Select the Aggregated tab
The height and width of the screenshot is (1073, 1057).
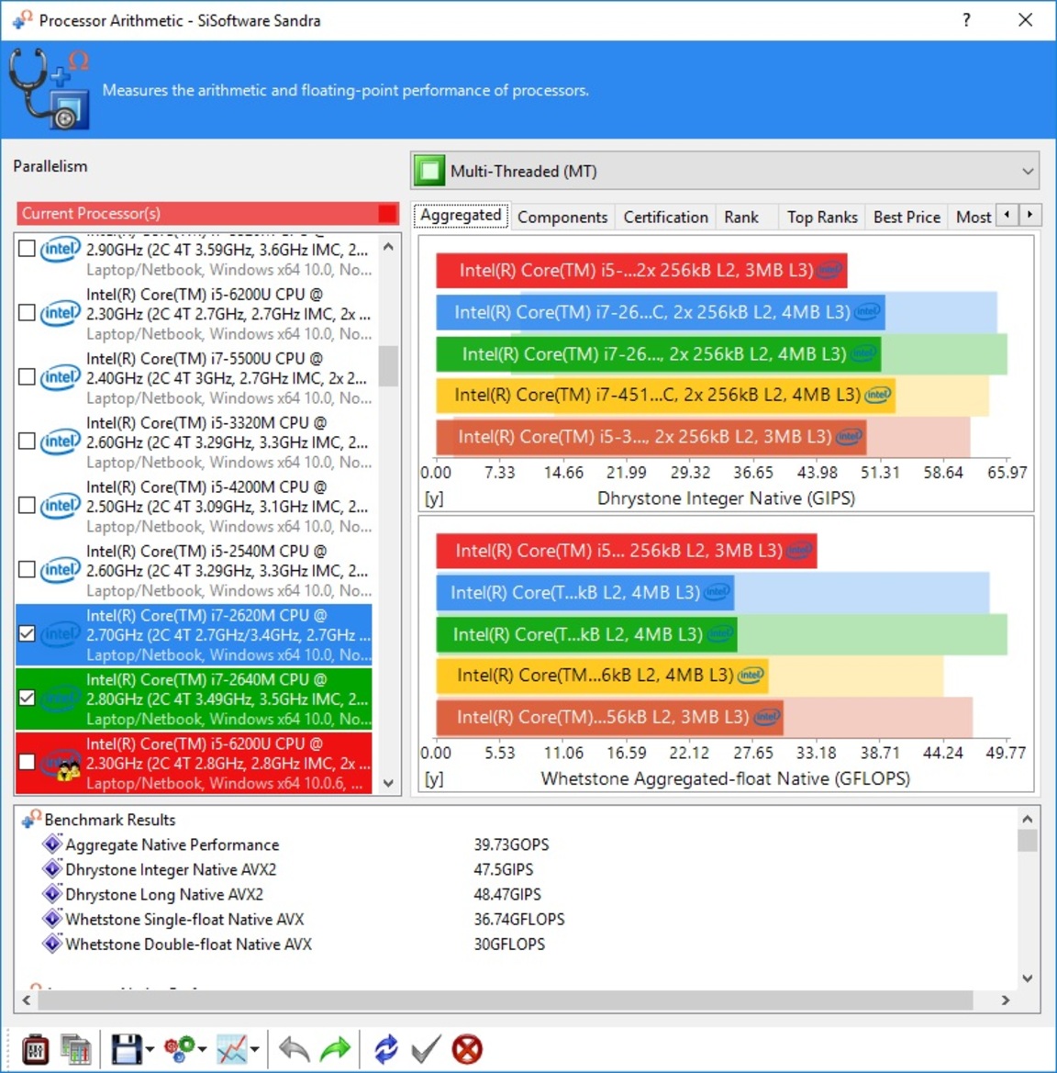(462, 216)
